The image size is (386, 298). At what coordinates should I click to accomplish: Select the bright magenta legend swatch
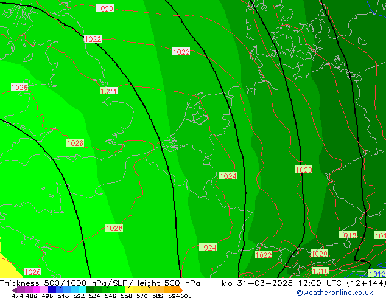tap(37, 290)
